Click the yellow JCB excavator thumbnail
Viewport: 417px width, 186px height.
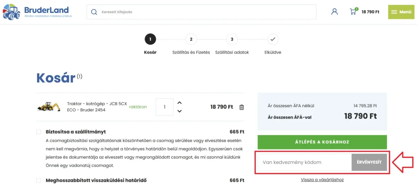click(x=48, y=106)
